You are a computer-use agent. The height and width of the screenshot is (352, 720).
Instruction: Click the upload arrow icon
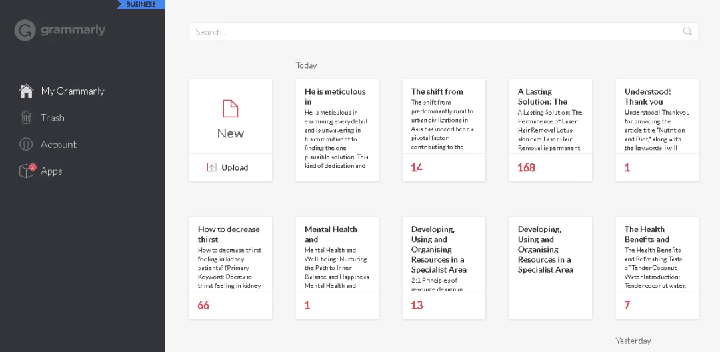(212, 167)
